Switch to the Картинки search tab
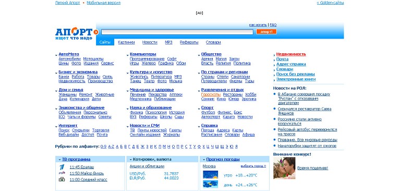Image resolution: width=399 pixels, height=191 pixels. (x=126, y=42)
